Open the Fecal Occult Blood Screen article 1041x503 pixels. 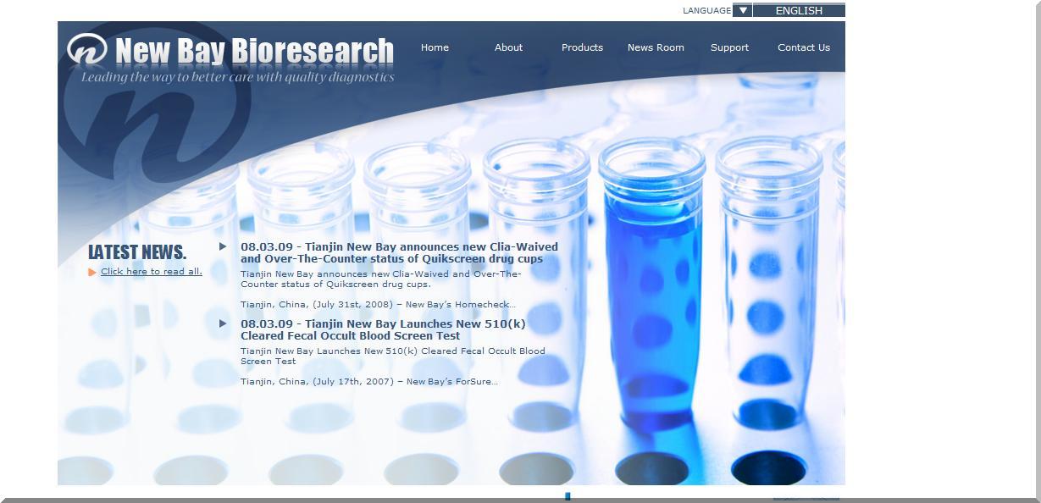click(x=382, y=329)
